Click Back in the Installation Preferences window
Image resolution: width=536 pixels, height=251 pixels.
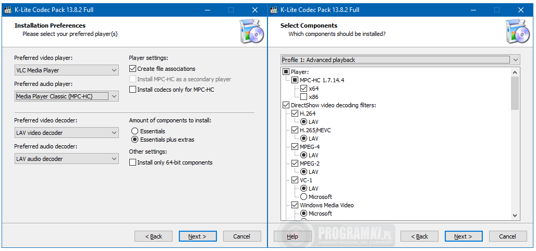(153, 236)
